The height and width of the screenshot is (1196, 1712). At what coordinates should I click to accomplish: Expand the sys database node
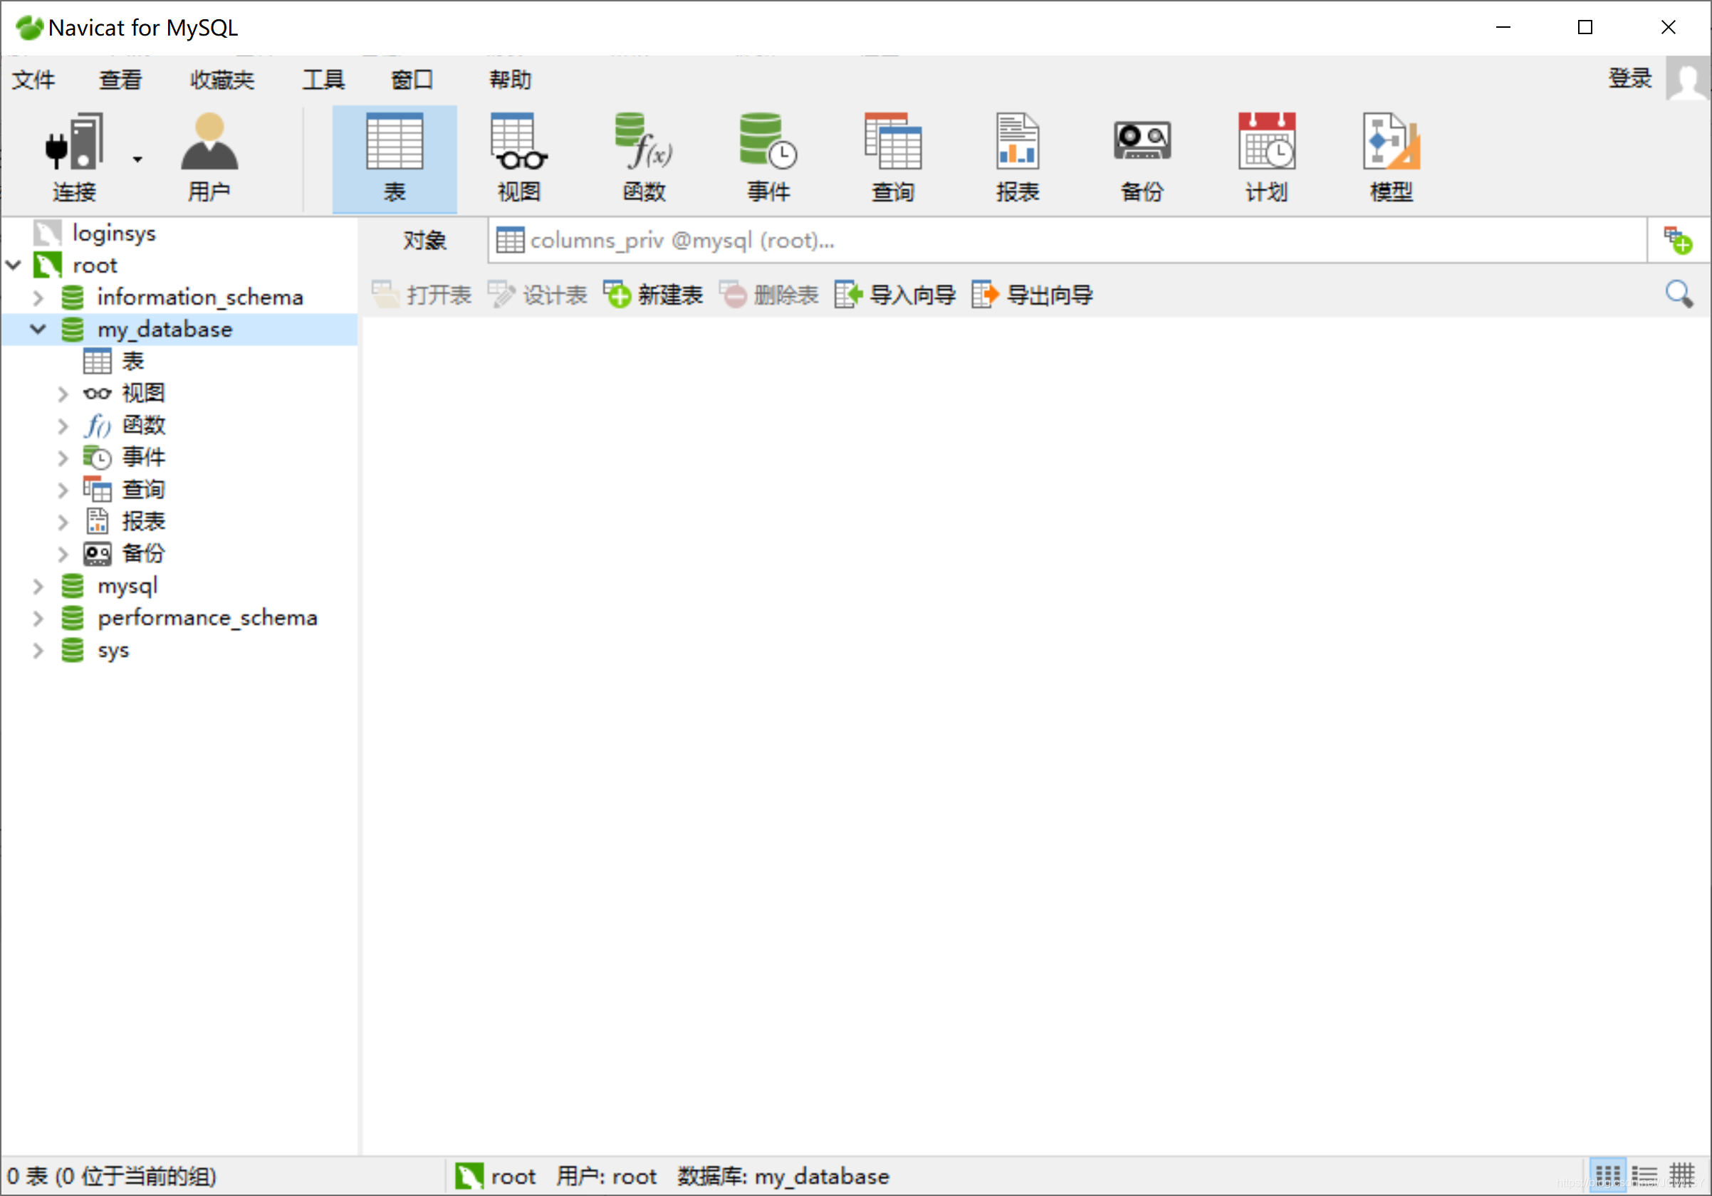pos(38,651)
